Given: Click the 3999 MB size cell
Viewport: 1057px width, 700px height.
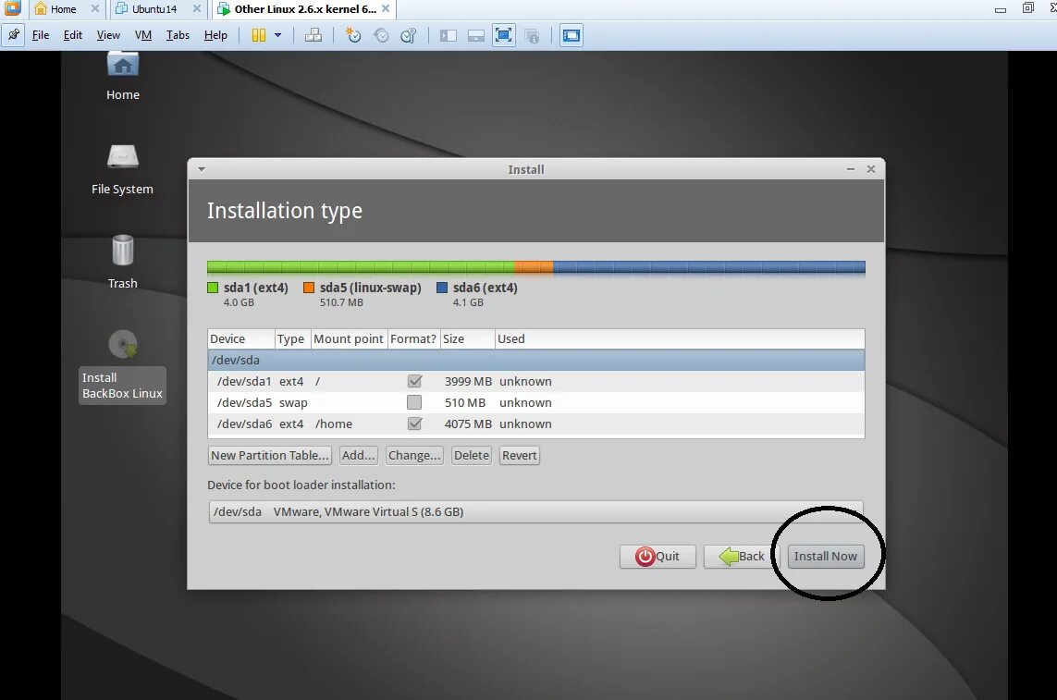Looking at the screenshot, I should 468,381.
